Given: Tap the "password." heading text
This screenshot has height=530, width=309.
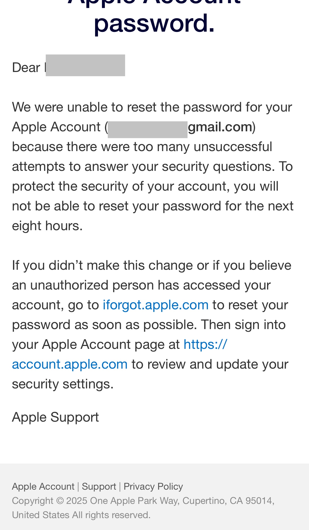Looking at the screenshot, I should 154,23.
